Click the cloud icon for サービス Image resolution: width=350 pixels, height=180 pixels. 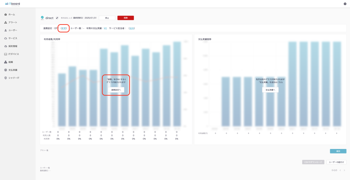point(5,38)
